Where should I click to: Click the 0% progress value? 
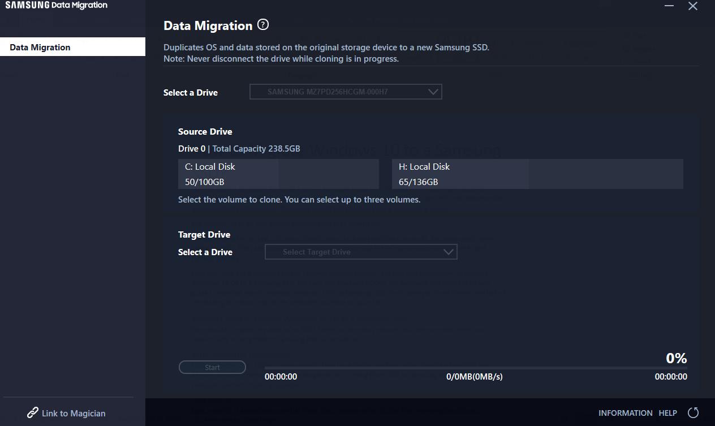tap(677, 358)
